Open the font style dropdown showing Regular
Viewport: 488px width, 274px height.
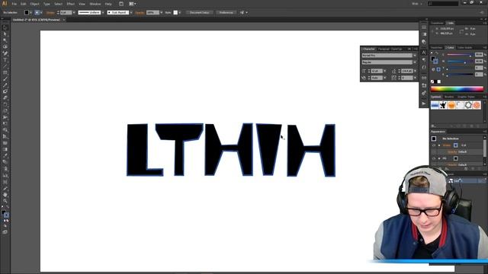point(415,62)
